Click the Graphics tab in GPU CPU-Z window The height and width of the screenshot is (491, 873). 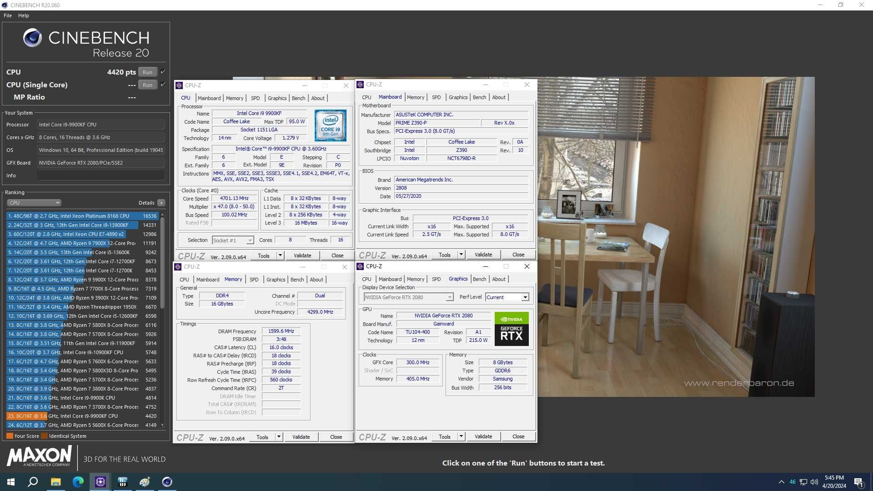pyautogui.click(x=457, y=278)
